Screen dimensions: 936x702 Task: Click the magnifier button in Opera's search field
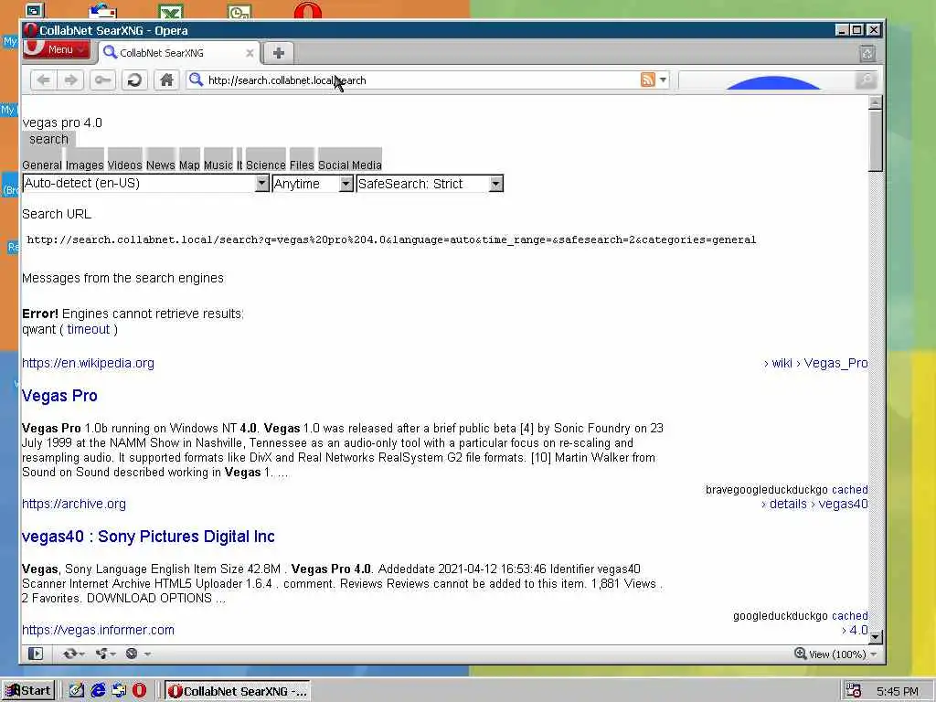(x=866, y=80)
